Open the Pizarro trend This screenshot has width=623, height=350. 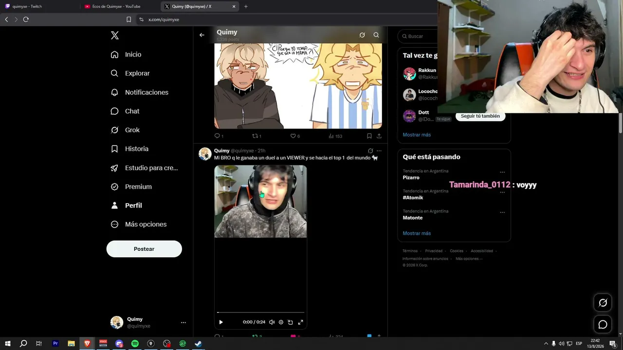pos(411,177)
